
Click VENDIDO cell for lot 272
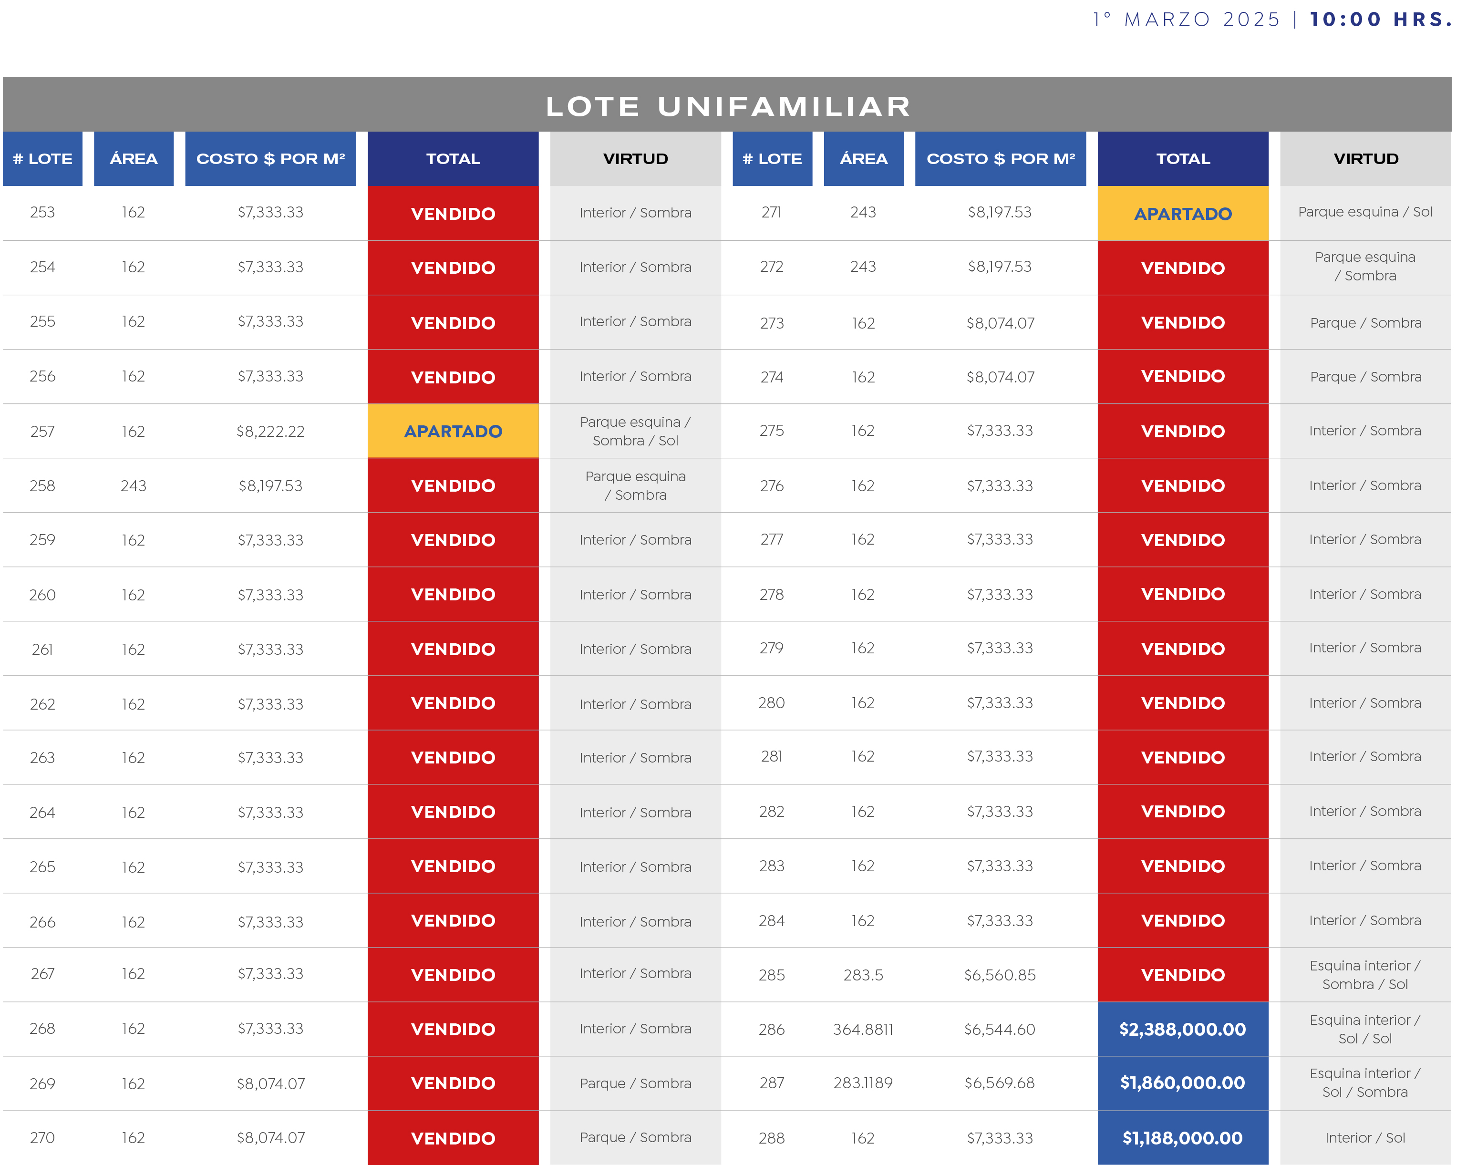pos(1183,268)
